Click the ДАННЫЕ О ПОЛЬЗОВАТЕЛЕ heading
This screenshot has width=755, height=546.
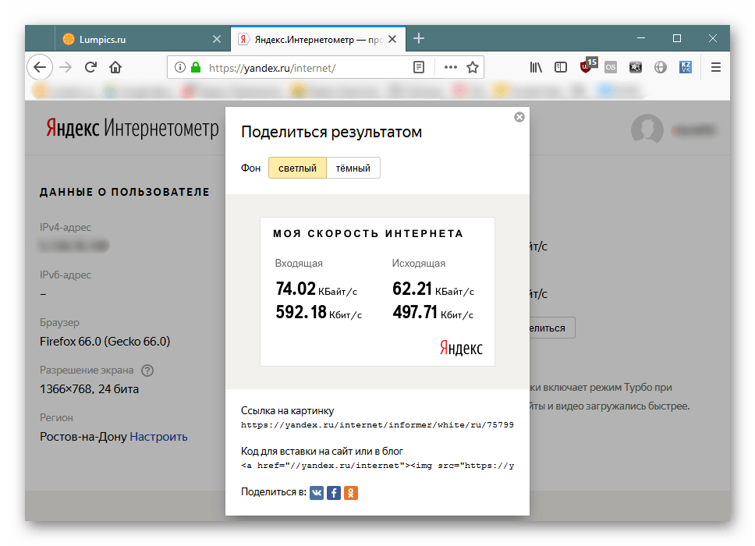[x=124, y=192]
